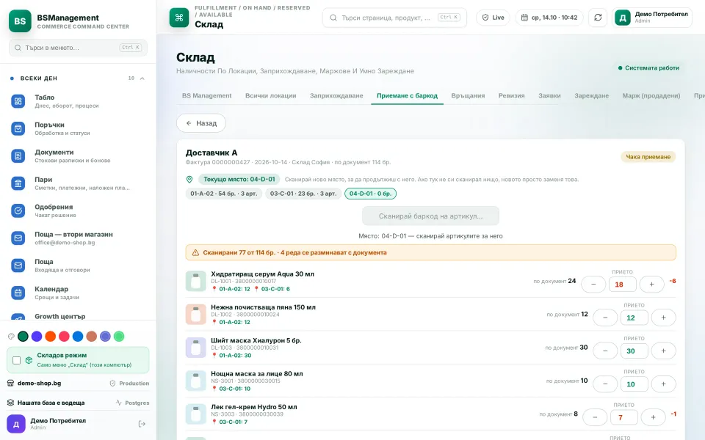Open Одобрения approvals check icon

(x=18, y=211)
